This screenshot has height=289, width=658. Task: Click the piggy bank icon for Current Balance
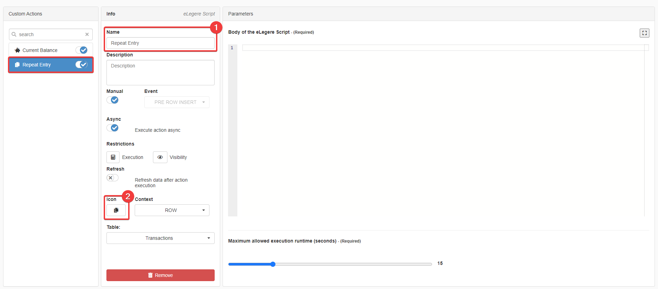pos(17,50)
